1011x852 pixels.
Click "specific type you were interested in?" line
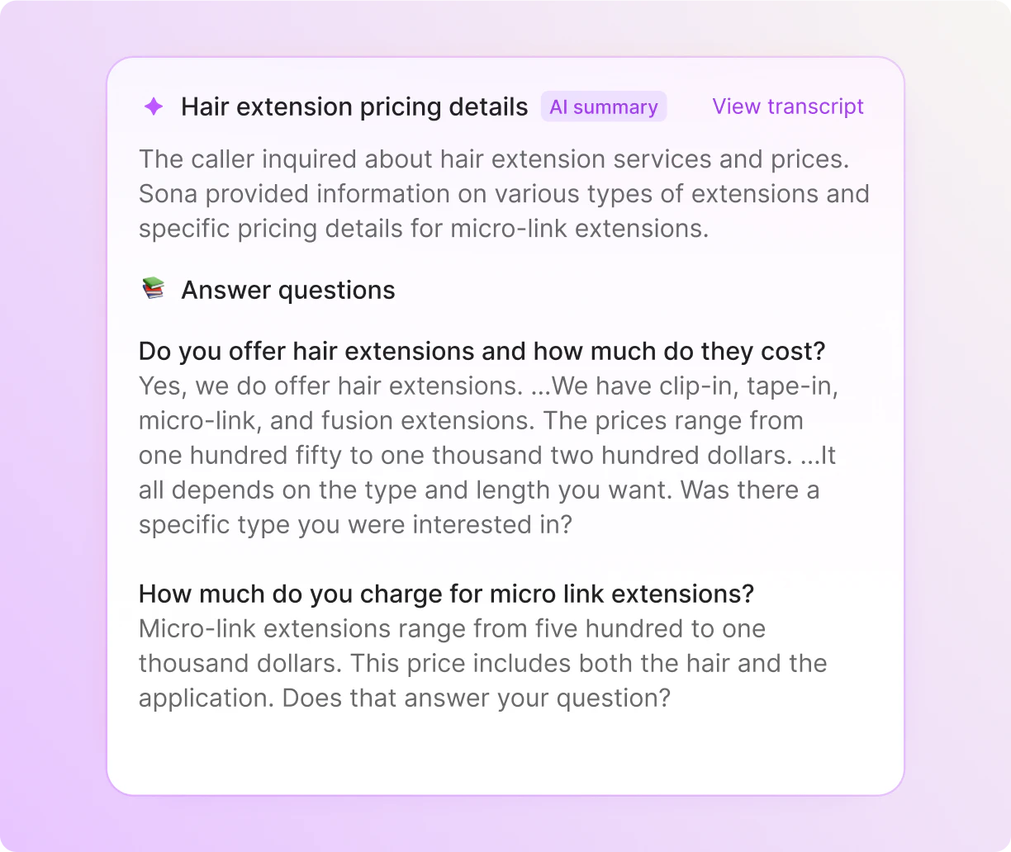355,525
